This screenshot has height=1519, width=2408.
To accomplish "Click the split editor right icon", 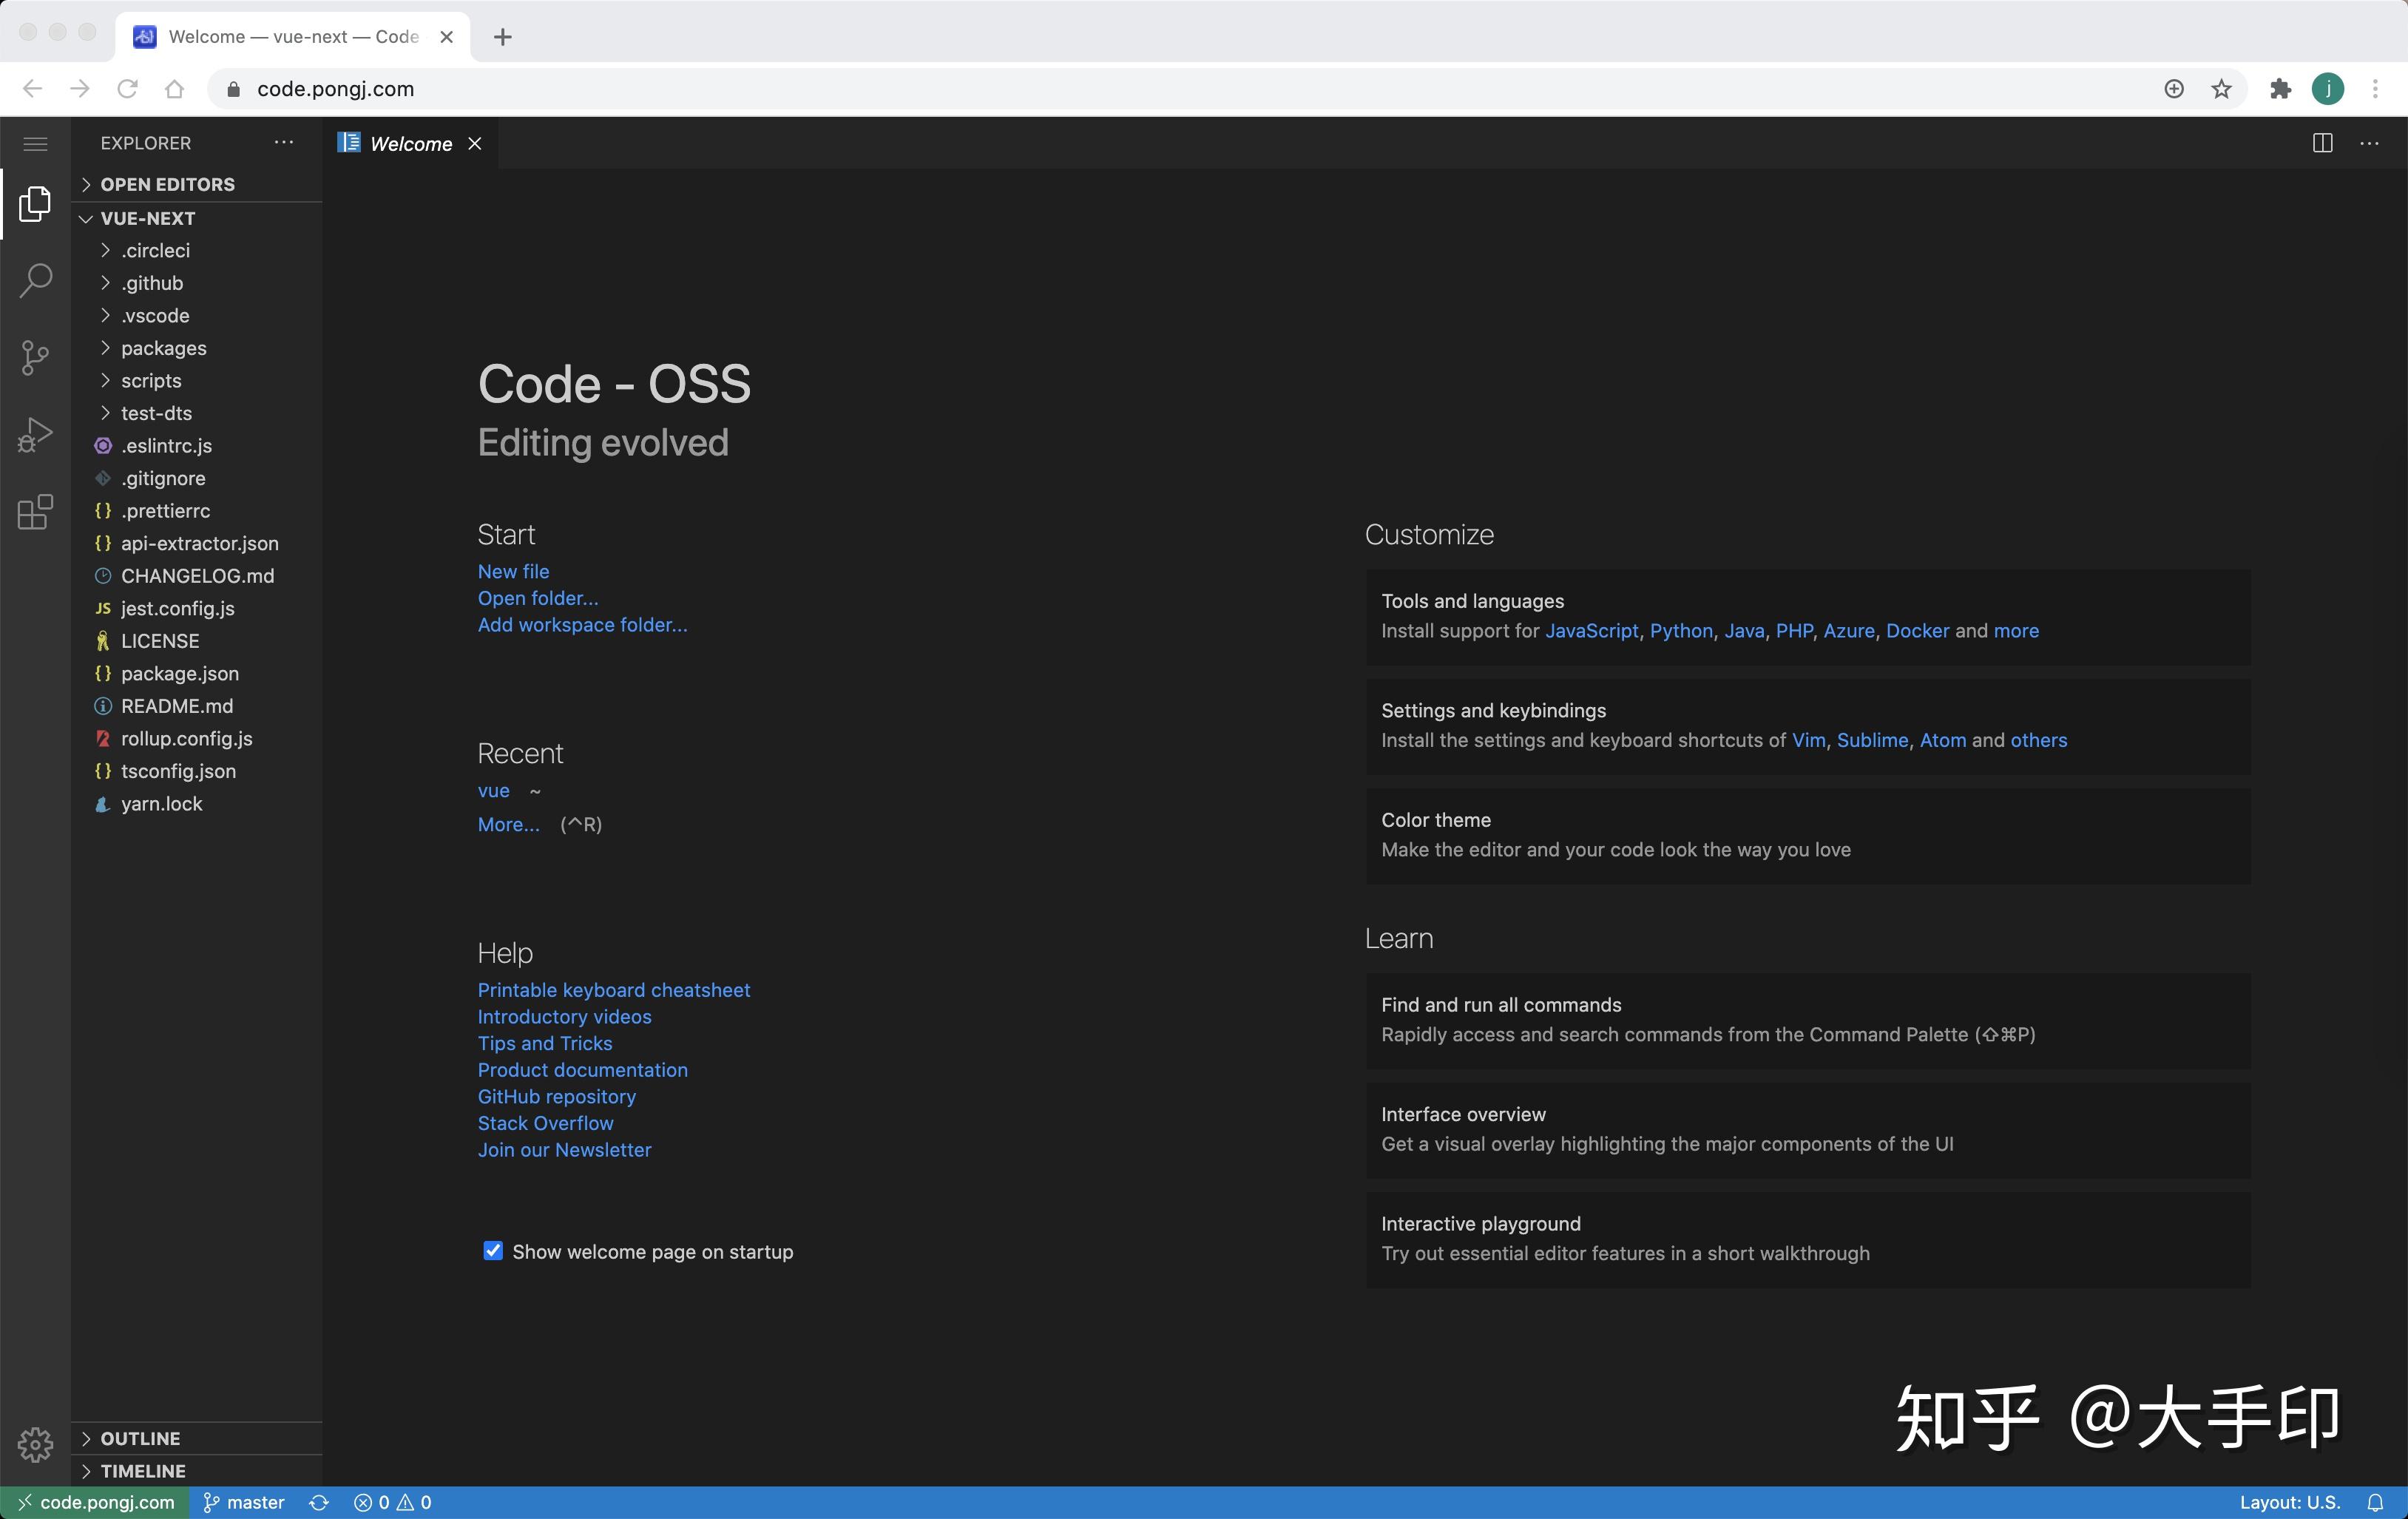I will (2322, 143).
